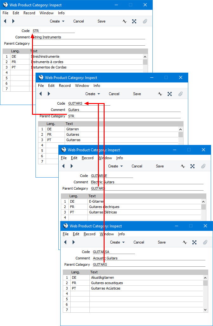The height and width of the screenshot is (326, 213).
Task: Open Info menu in GUITARSE window
Action: click(x=120, y=158)
